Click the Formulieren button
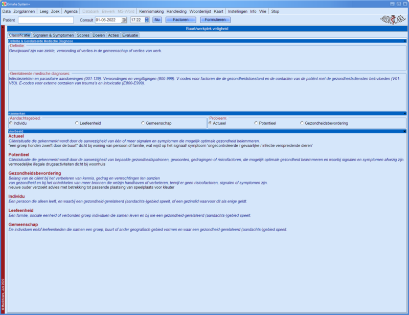 [x=215, y=20]
